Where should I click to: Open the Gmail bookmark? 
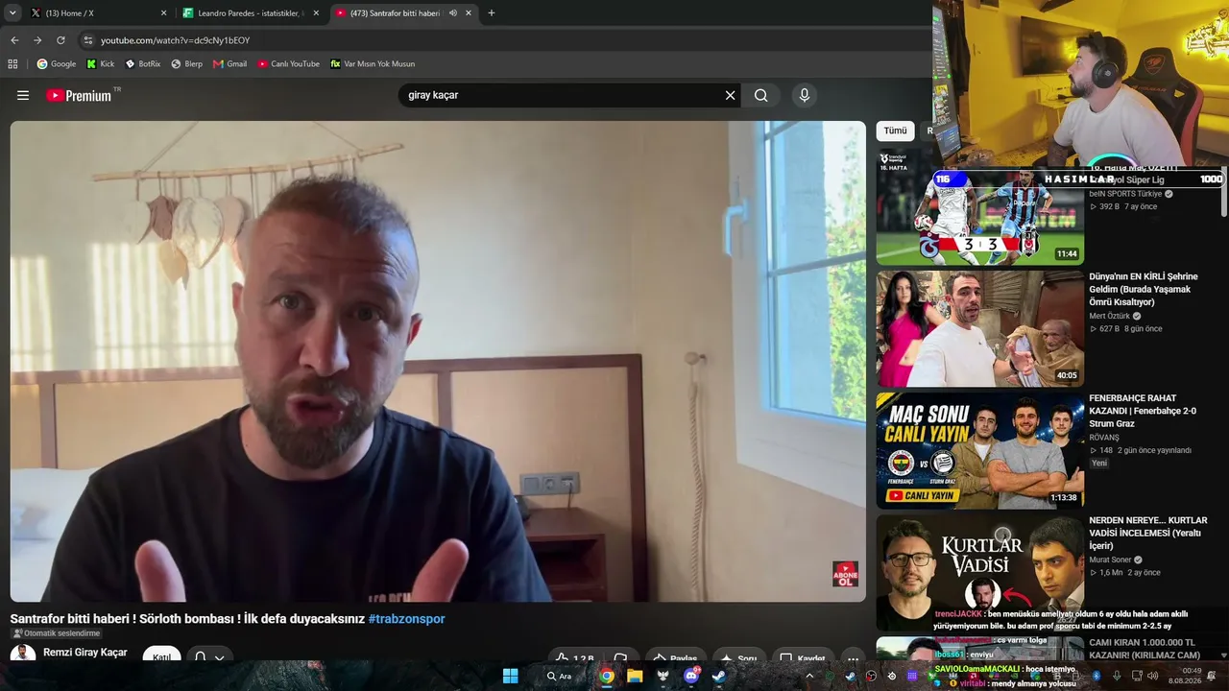[230, 64]
